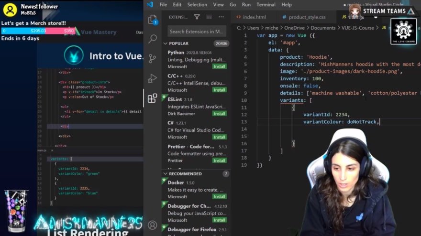Viewport: 421px width, 236px height.
Task: Open the Run and Debug view
Action: coord(152,78)
